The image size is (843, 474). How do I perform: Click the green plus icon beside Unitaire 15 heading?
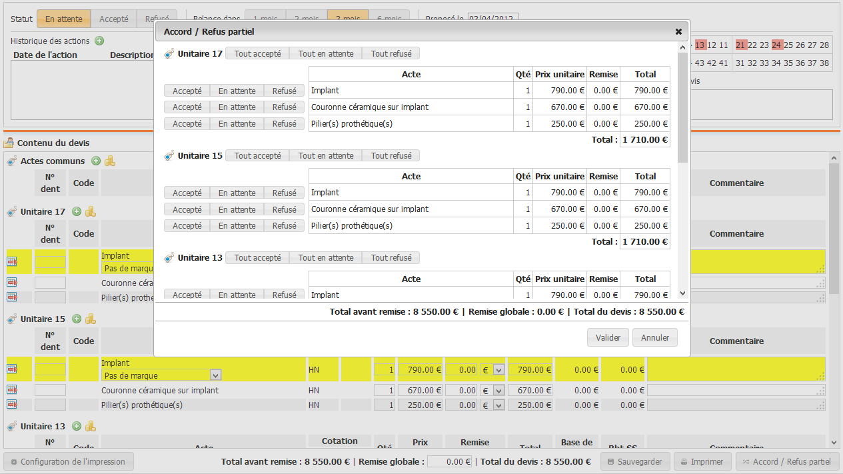point(77,319)
